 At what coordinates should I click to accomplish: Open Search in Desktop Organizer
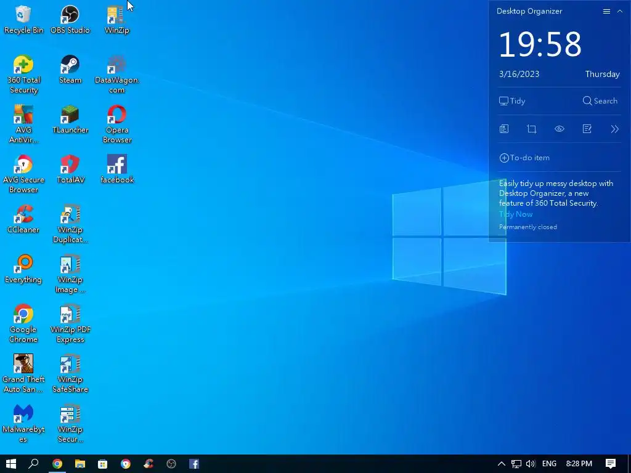pos(600,101)
